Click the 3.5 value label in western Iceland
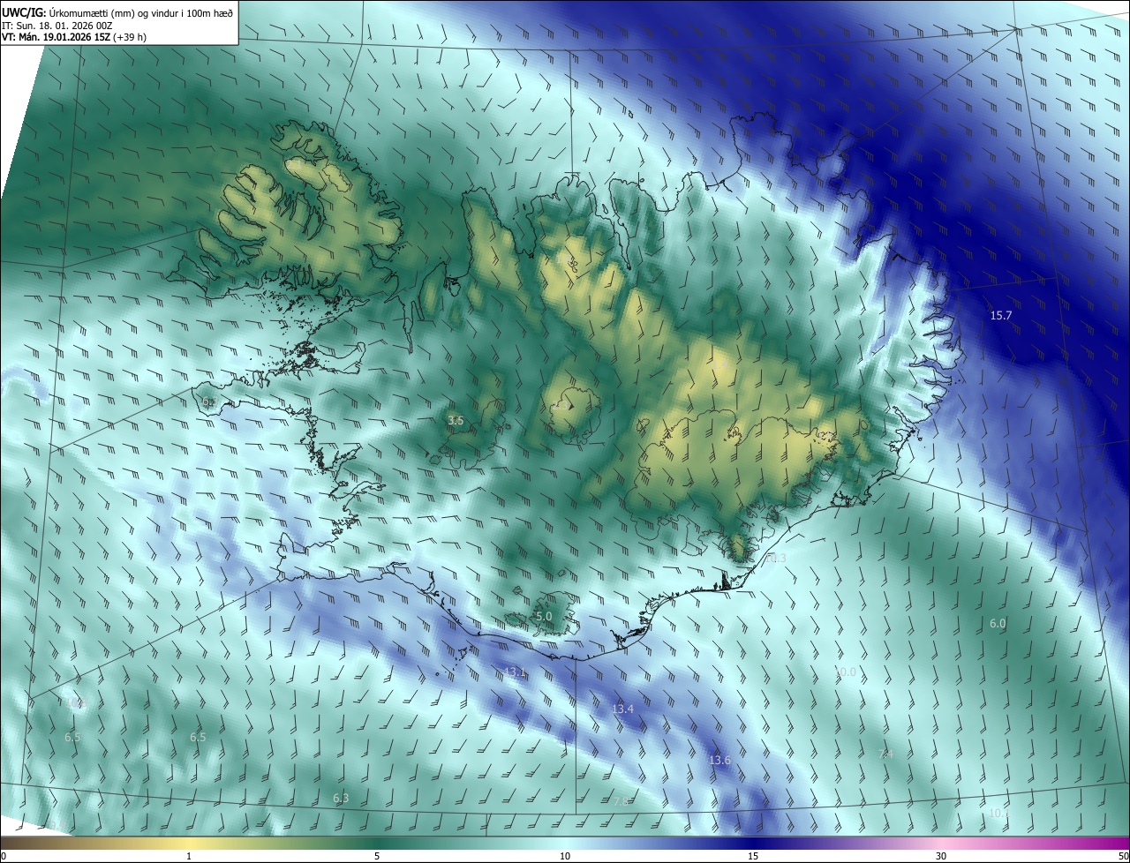The width and height of the screenshot is (1130, 863). tap(456, 421)
